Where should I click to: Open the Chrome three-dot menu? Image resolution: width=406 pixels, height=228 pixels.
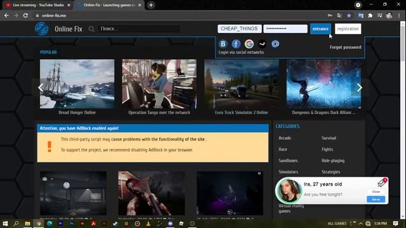pyautogui.click(x=399, y=15)
